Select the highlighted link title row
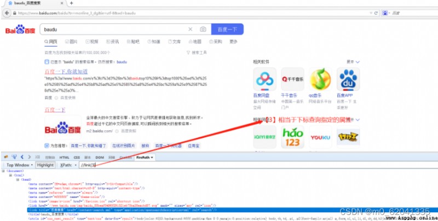438x221 pixels. tap(232, 210)
